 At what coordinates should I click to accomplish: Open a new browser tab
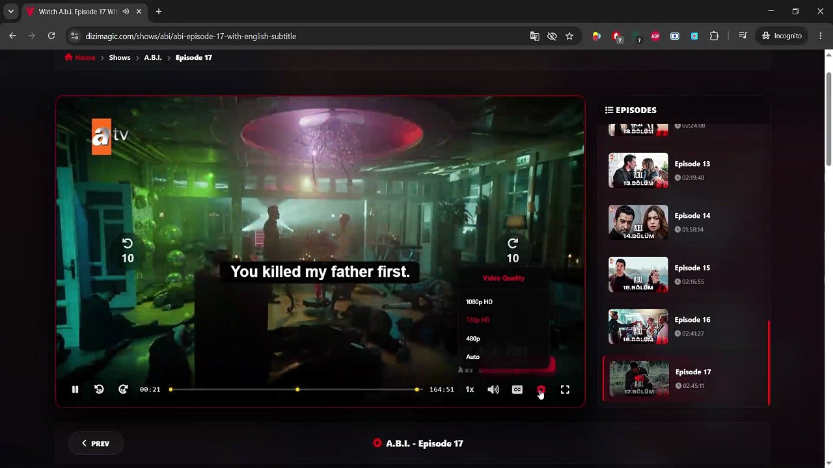[158, 12]
